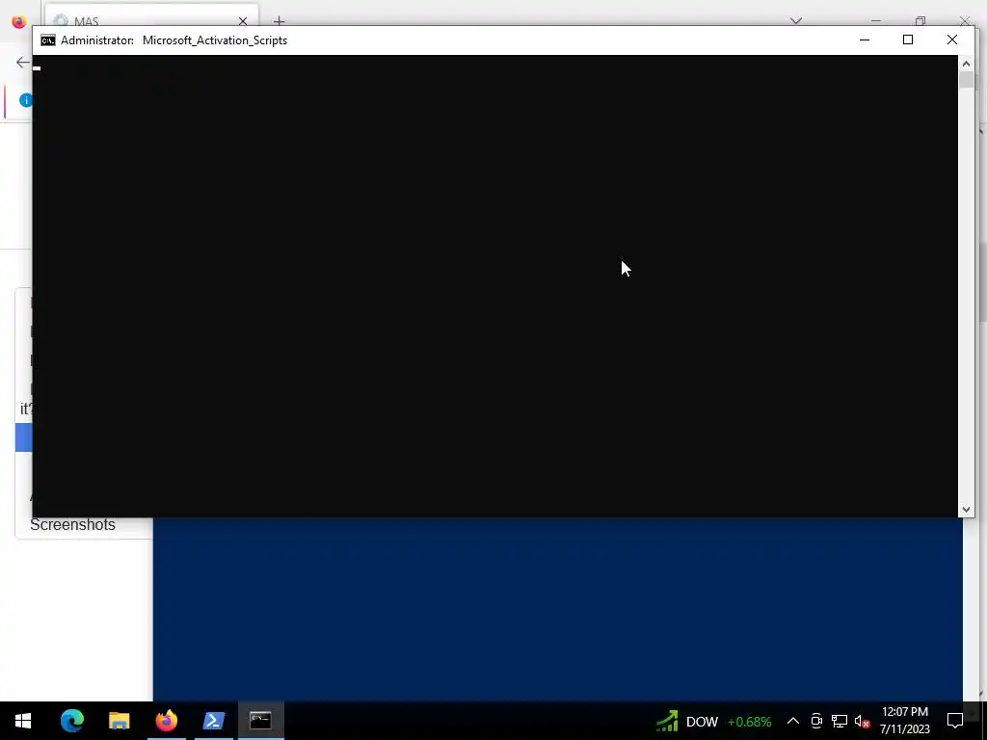Click the muted volume tray icon
Image resolution: width=987 pixels, height=740 pixels.
(862, 721)
